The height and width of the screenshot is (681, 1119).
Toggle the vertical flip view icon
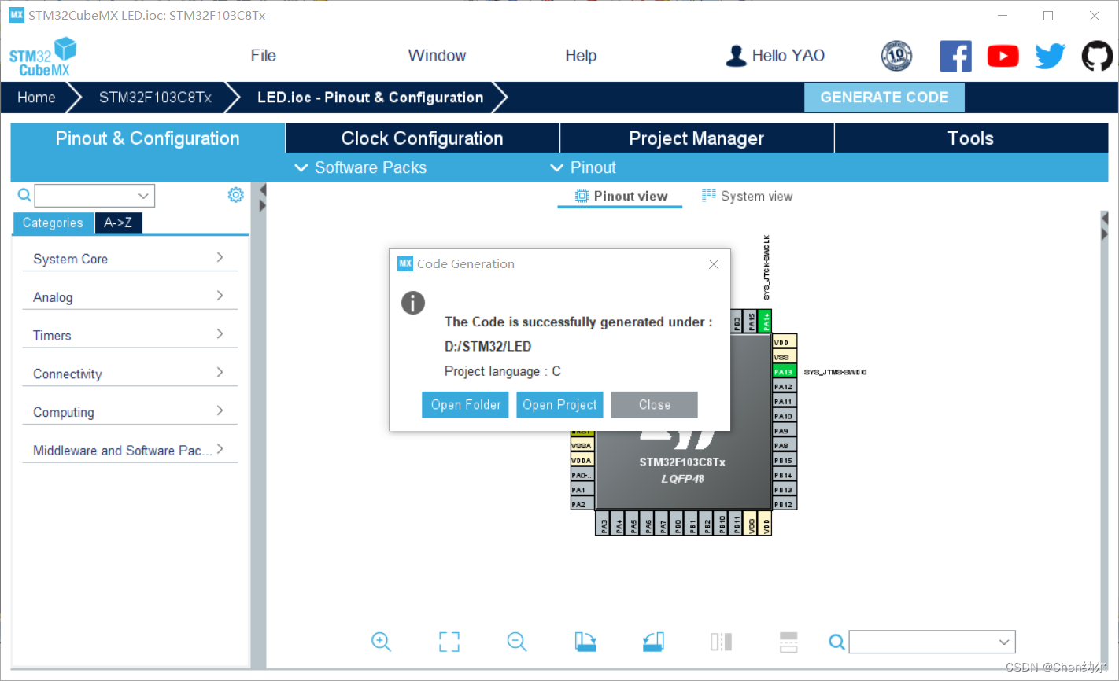pyautogui.click(x=721, y=642)
